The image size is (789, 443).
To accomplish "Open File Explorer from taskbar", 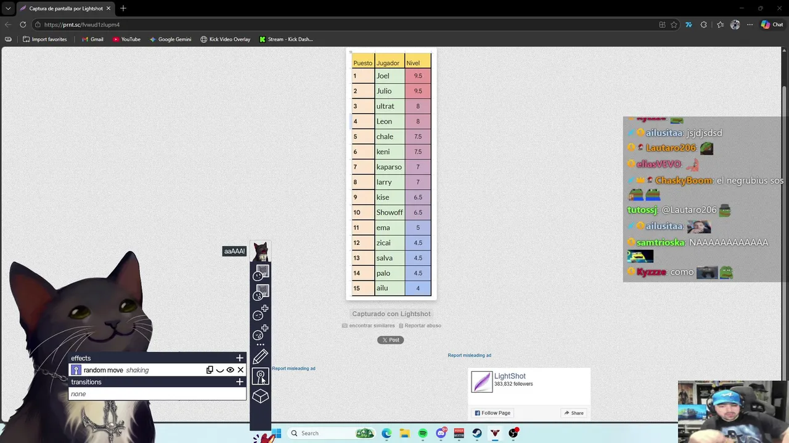I will 404,433.
